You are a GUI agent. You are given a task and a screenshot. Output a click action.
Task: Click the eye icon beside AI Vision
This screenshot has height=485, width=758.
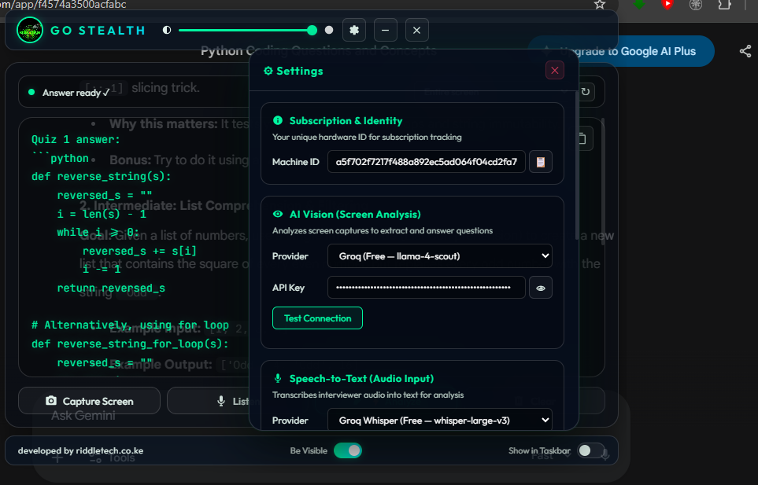(x=278, y=215)
